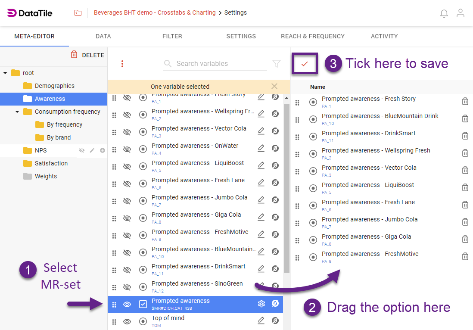The height and width of the screenshot is (330, 473).
Task: Open Beverages BHT demo - Crosstabs & Charting breadcrumb link
Action: 155,12
